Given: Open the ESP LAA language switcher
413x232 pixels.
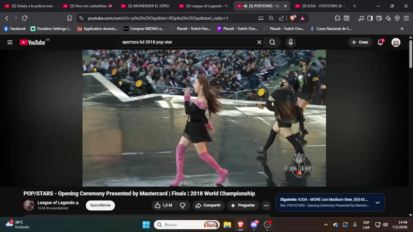Looking at the screenshot, I should 366,225.
